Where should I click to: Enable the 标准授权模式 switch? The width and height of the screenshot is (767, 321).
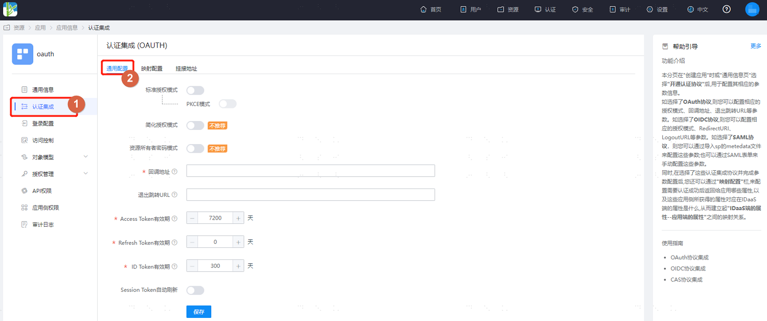pyautogui.click(x=195, y=90)
